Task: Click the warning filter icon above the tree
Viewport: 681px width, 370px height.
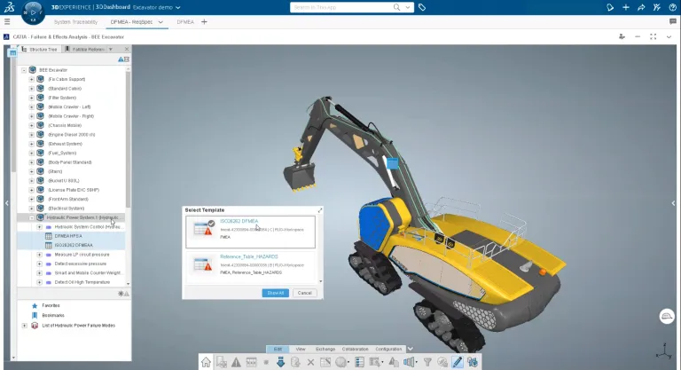Action: pyautogui.click(x=121, y=59)
